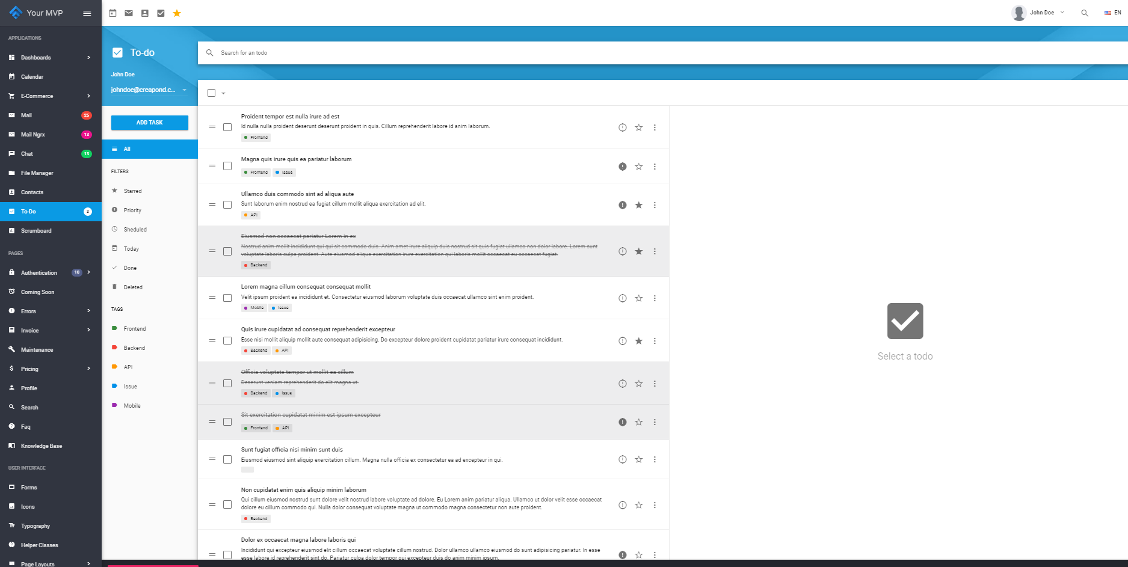The width and height of the screenshot is (1128, 567).
Task: Unstar the 'Quis irure cupidatat' todo
Action: 639,341
